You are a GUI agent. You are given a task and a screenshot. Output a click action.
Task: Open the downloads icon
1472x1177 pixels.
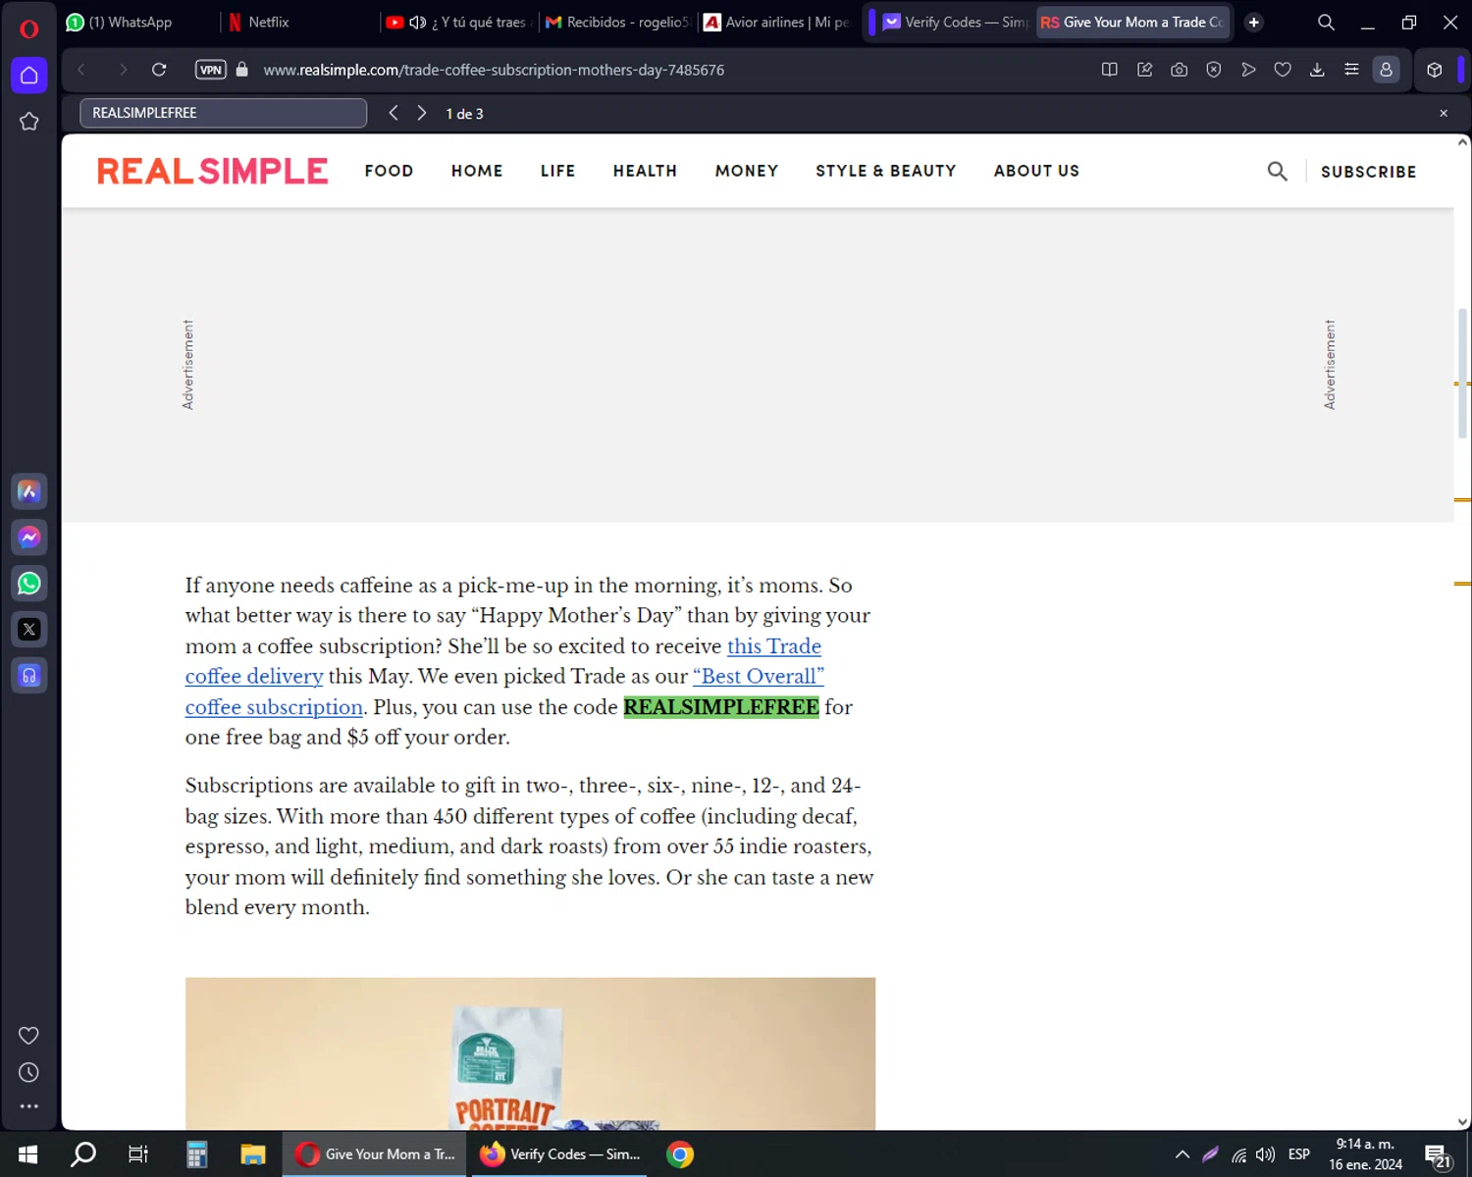pyautogui.click(x=1317, y=70)
